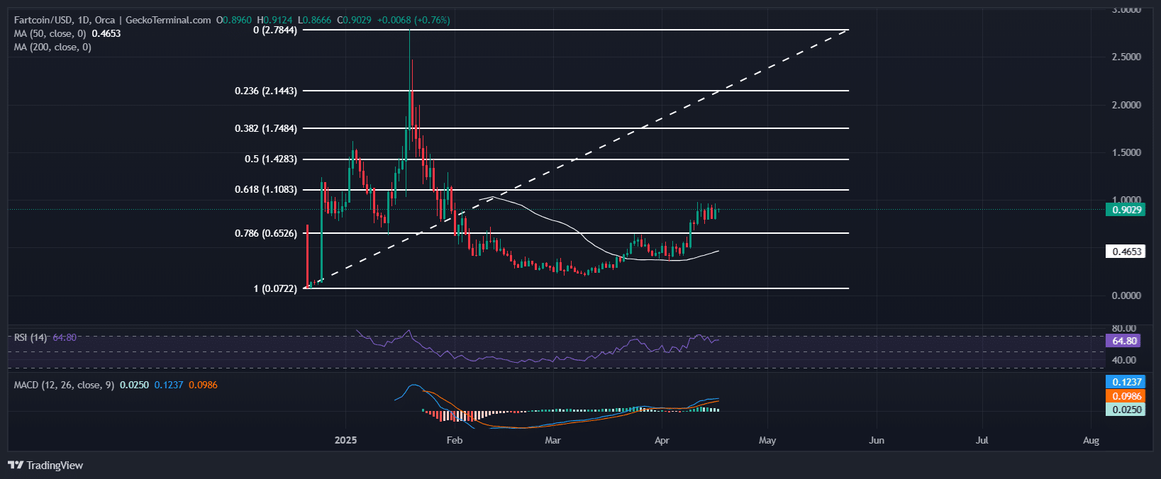Click the green 0.9029 current price tag

click(1126, 210)
